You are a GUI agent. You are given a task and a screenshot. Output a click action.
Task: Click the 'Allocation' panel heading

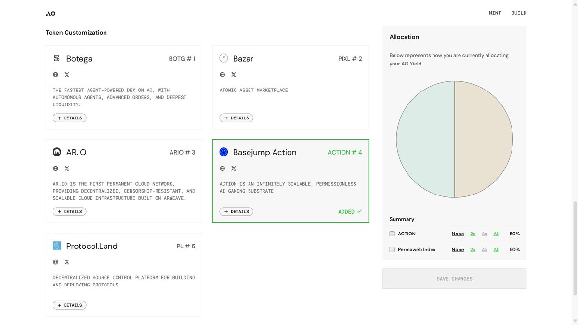(x=404, y=37)
